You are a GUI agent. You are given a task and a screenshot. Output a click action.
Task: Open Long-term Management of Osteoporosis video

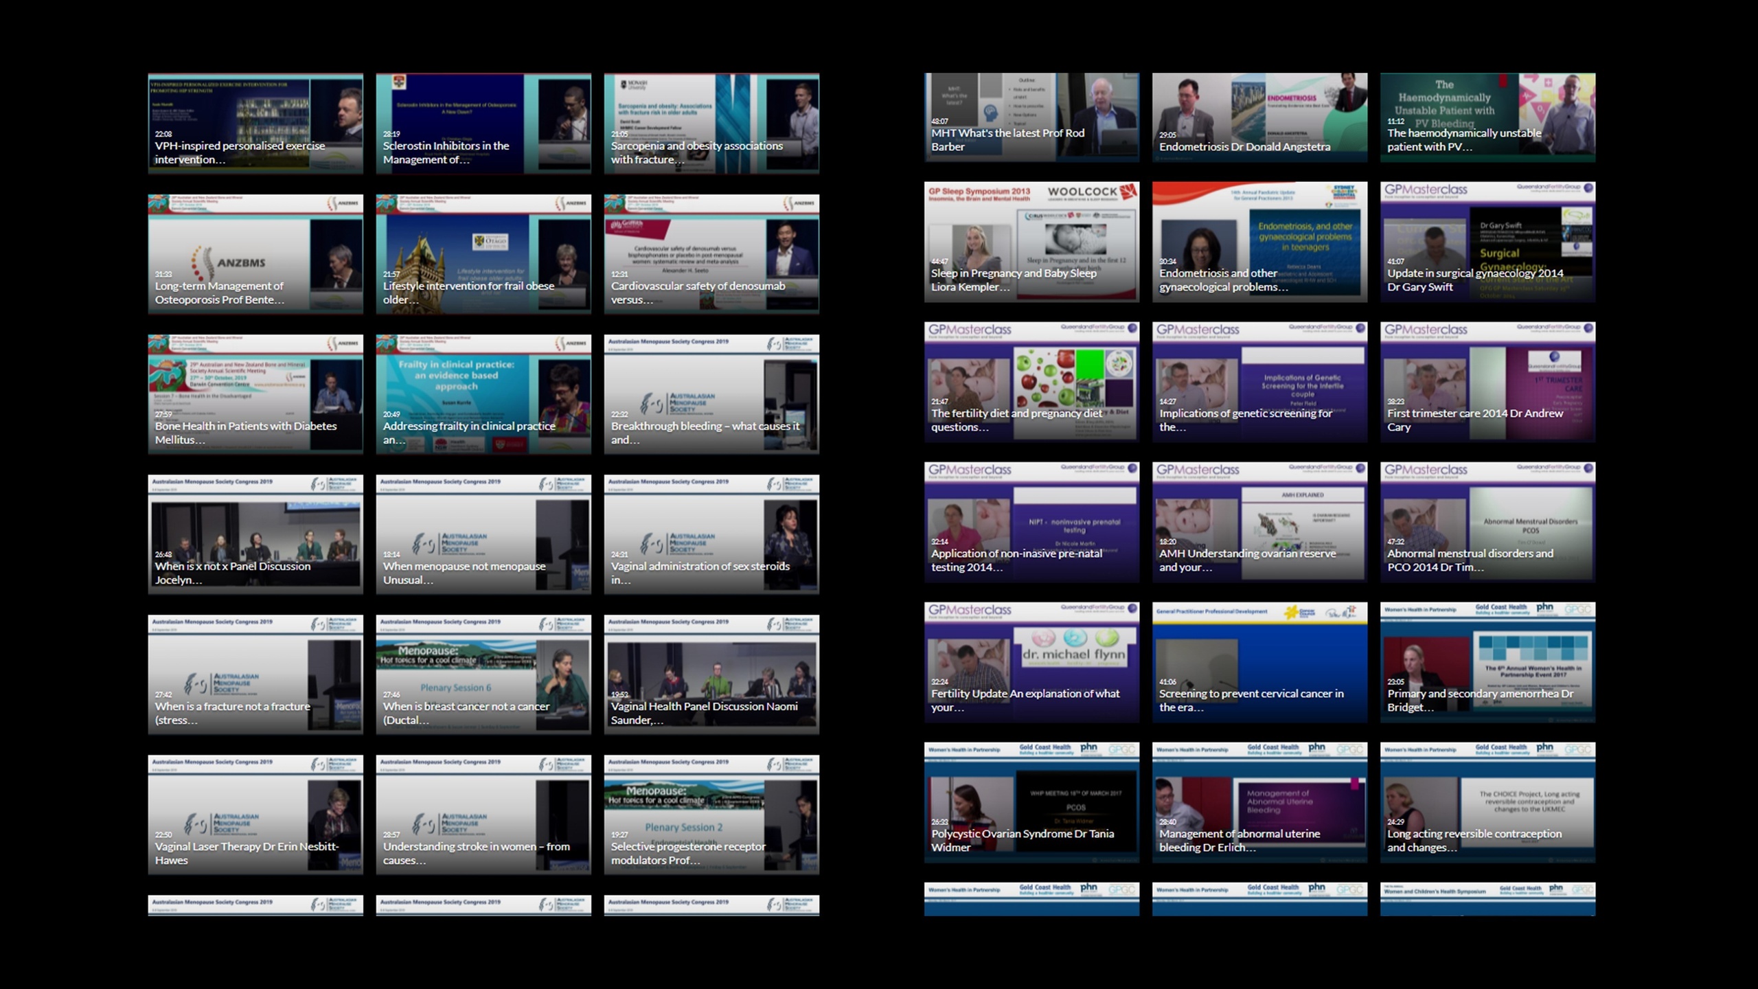click(255, 254)
